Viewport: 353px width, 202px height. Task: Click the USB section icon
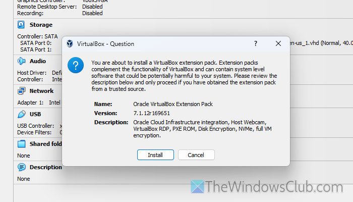(21, 114)
